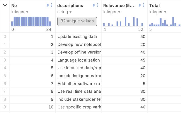181x113 pixels.
Task: Sort the descriptions column
Action: (94, 5)
